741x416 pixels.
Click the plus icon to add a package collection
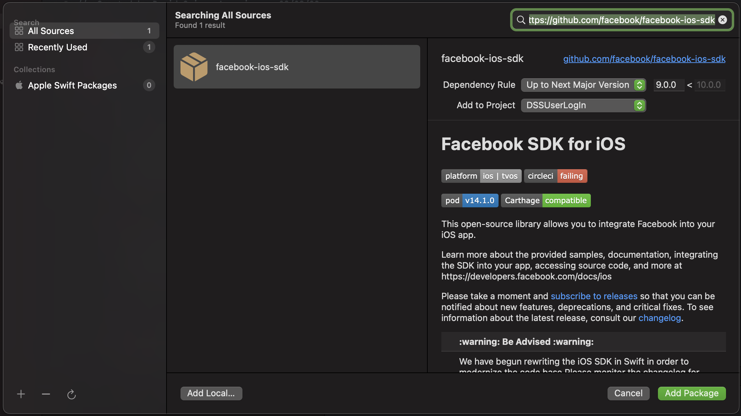(21, 394)
